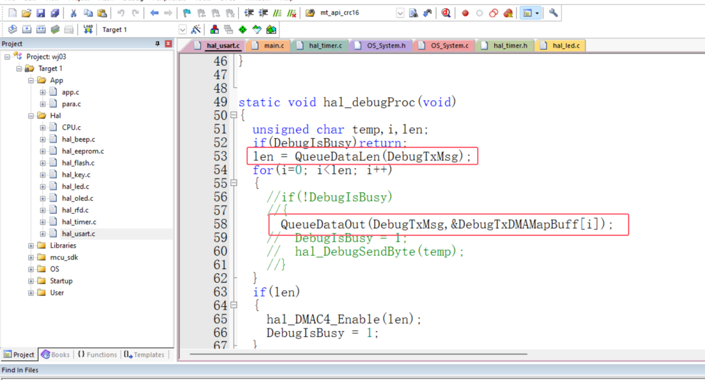
Task: Click the Download LOAD icon
Action: 88,29
